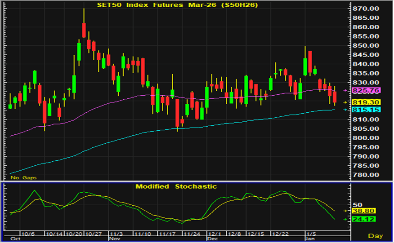The image size is (394, 243).
Task: Open the Day timeframe selector
Action: point(376,235)
